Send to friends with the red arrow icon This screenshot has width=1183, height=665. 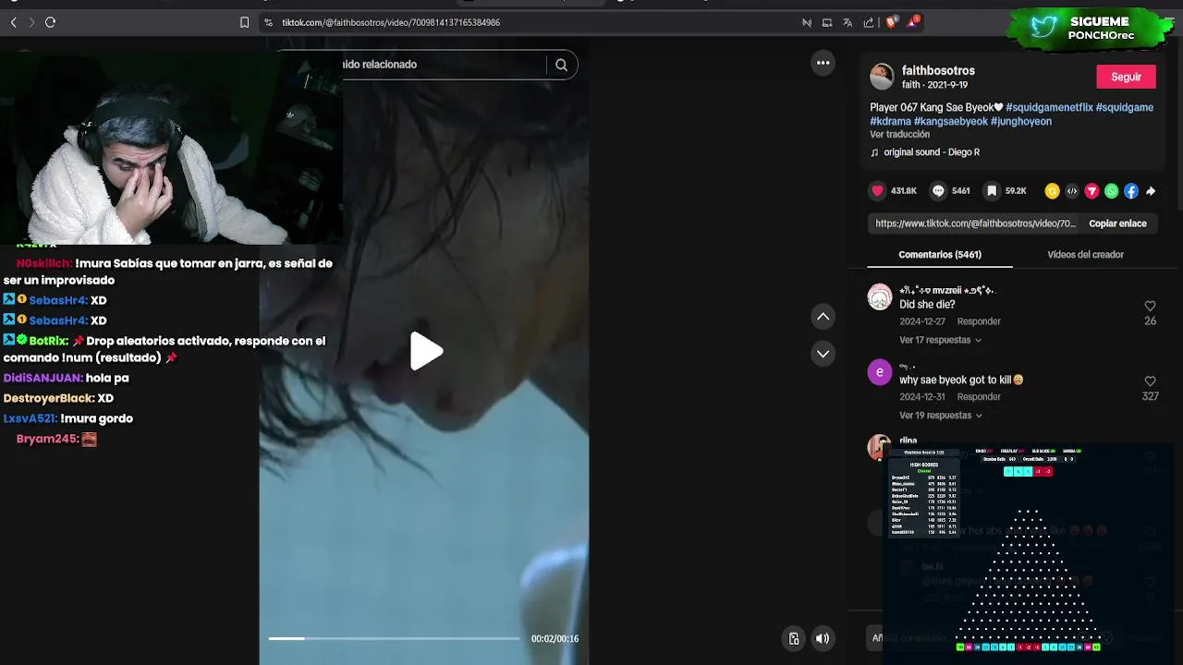[x=1092, y=191]
